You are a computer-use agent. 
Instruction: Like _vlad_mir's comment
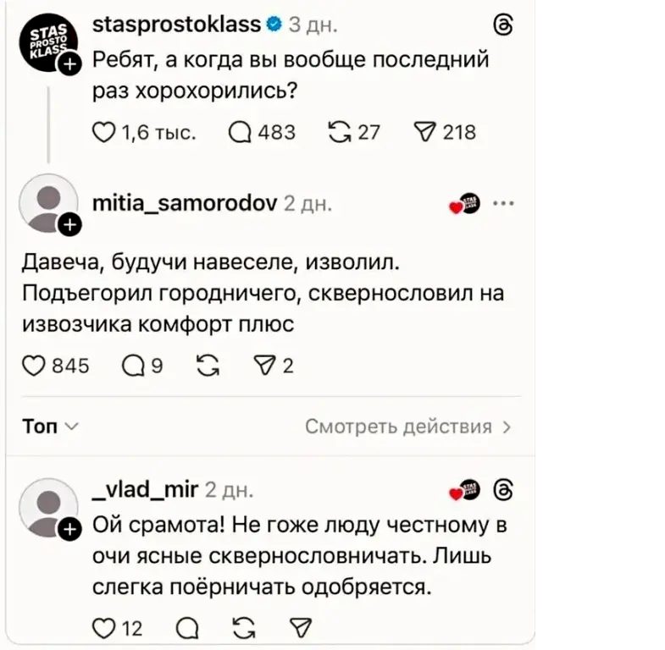(103, 627)
